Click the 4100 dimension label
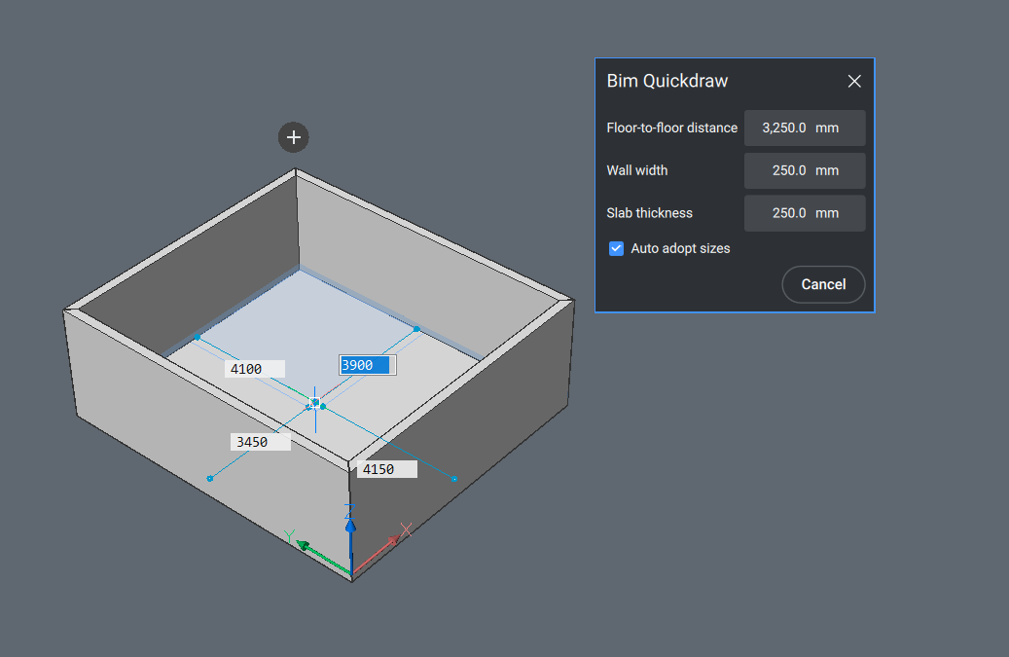 253,368
